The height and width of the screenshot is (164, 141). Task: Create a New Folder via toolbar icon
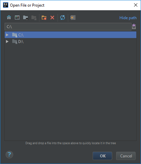tap(44, 18)
